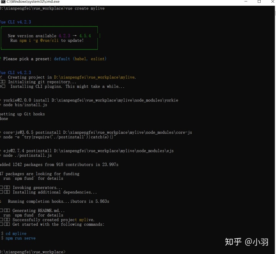
Task: Click 'Generating README.md...' line
Action: (32, 211)
